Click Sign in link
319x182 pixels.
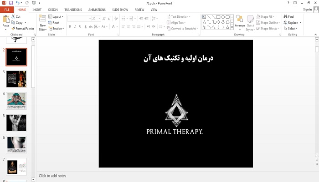click(308, 9)
